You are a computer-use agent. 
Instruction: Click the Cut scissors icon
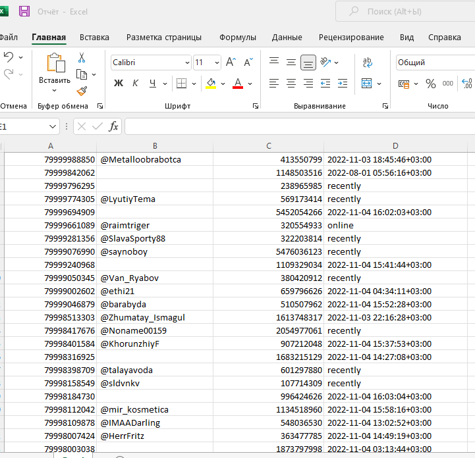click(82, 58)
